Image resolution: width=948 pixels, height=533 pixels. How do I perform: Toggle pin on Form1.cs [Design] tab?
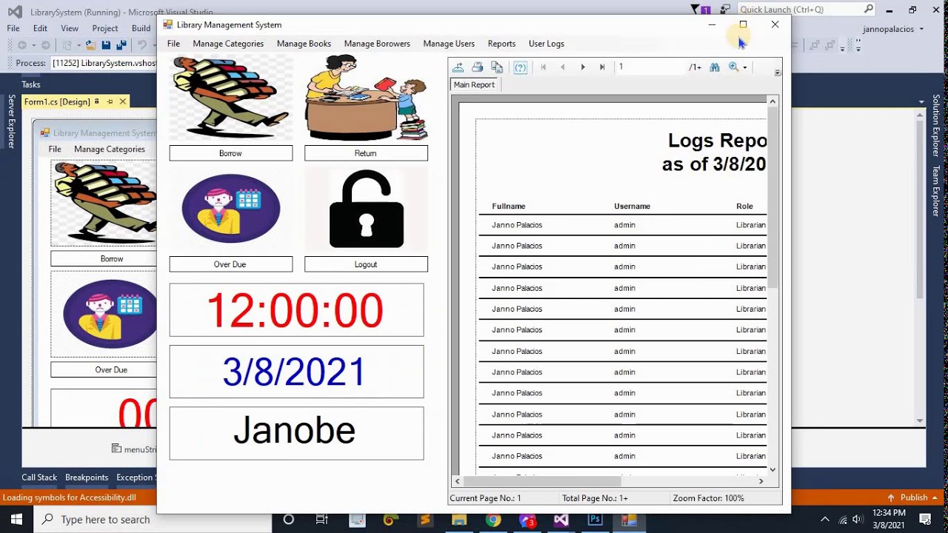coord(110,101)
